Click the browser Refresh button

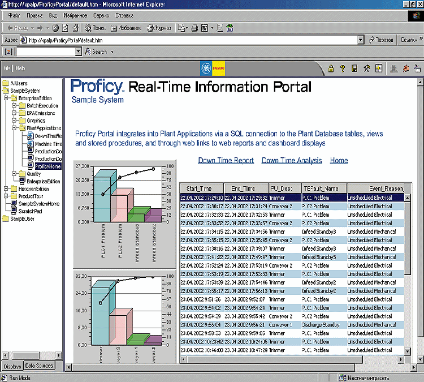[65, 28]
